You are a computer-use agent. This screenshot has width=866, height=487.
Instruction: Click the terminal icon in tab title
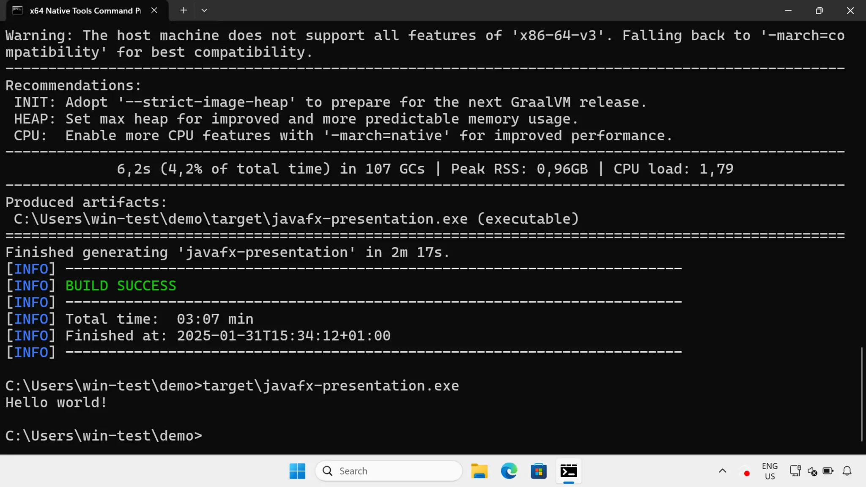[17, 11]
